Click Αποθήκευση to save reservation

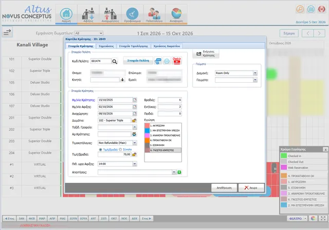(224, 188)
